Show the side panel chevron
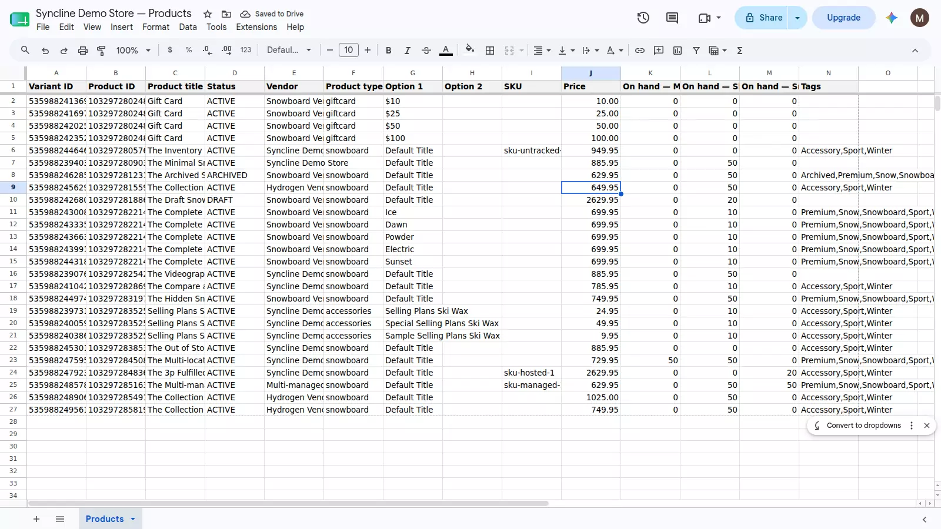 [x=925, y=520]
